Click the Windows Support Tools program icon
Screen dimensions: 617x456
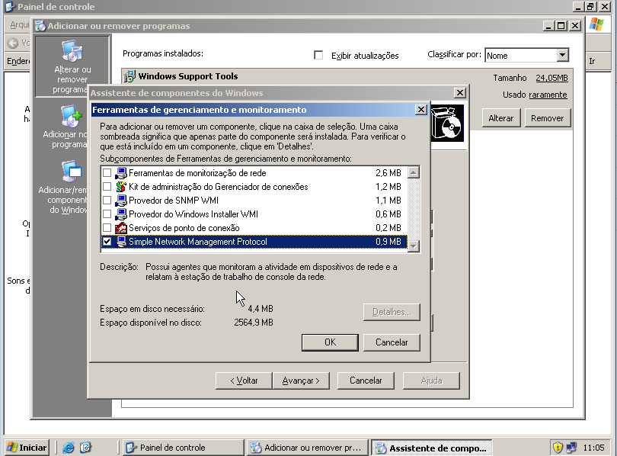(x=130, y=76)
